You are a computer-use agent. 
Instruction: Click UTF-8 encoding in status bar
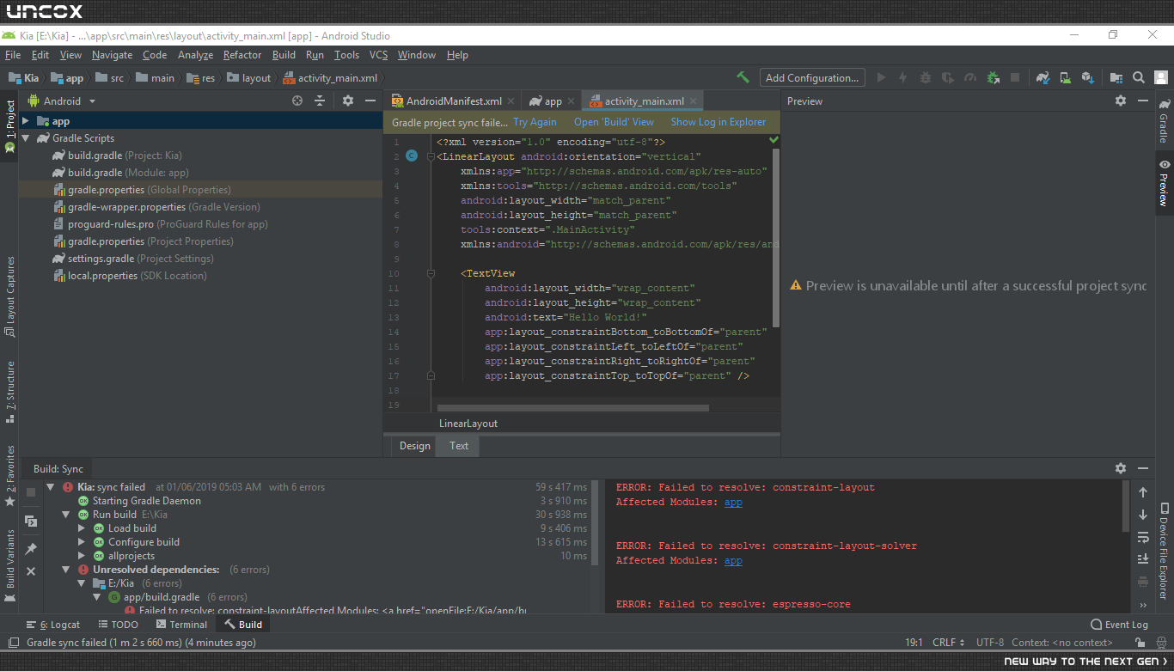(x=989, y=643)
